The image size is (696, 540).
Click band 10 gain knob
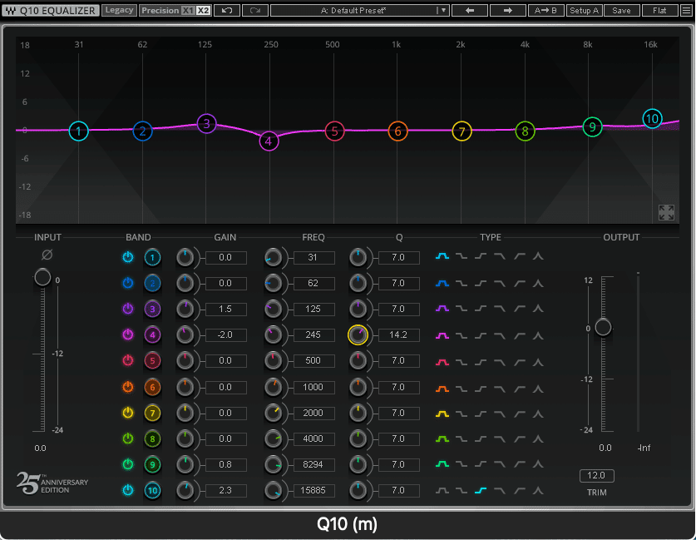[x=185, y=490]
